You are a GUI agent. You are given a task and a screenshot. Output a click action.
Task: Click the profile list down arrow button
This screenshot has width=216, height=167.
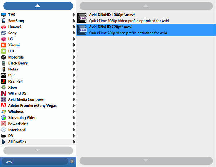click(146, 161)
